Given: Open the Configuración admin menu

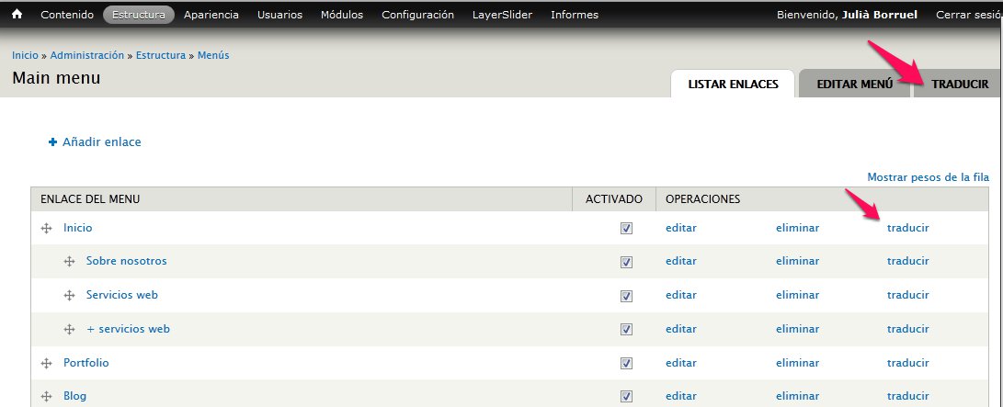Looking at the screenshot, I should (417, 15).
